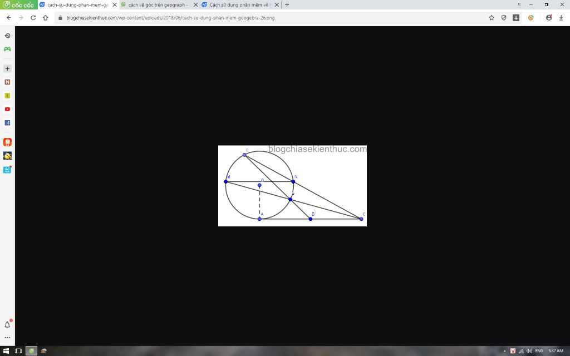Click the GeoGebra geometry diagram image
The width and height of the screenshot is (570, 356).
[x=292, y=186]
